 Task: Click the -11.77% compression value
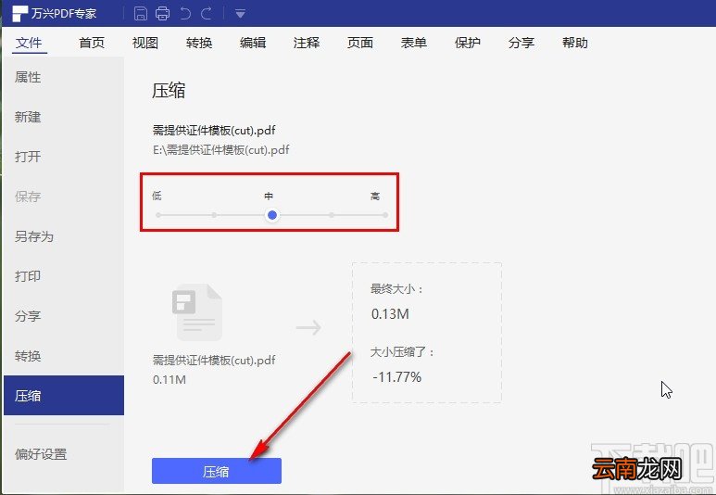click(x=396, y=377)
